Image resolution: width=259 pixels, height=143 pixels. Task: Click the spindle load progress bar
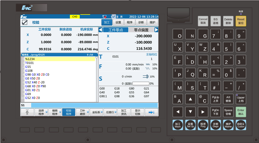[x=141, y=84]
